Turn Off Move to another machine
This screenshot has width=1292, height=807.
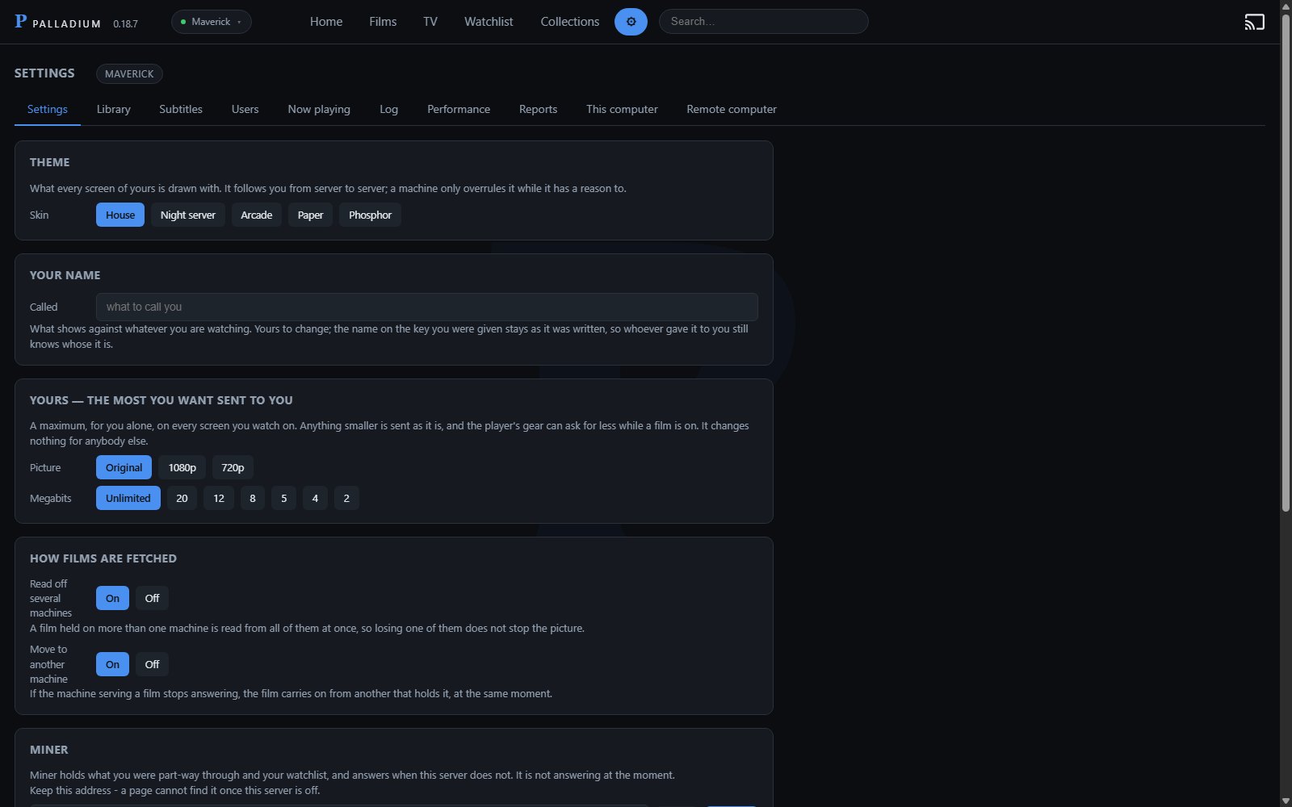click(152, 664)
